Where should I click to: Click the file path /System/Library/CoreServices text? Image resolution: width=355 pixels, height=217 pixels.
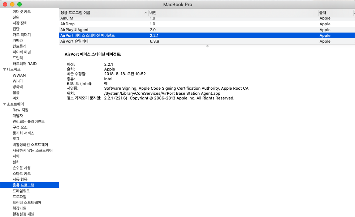[162, 93]
